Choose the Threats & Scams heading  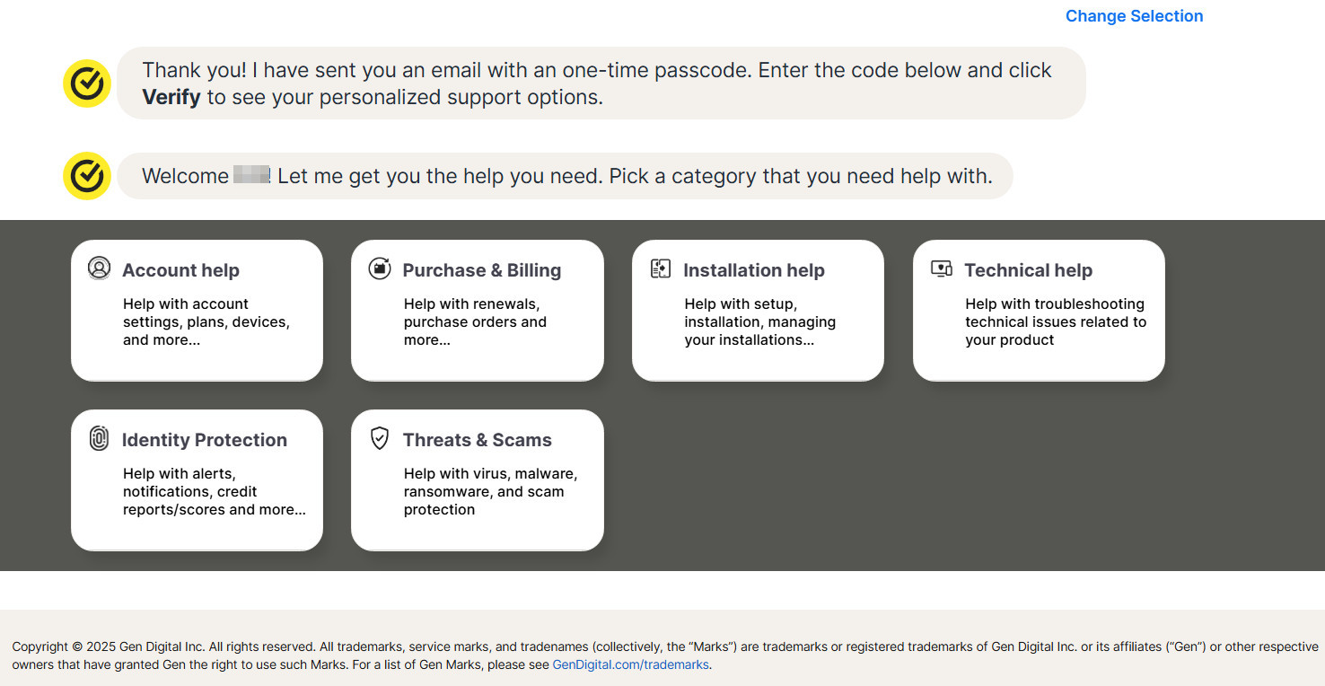coord(477,440)
